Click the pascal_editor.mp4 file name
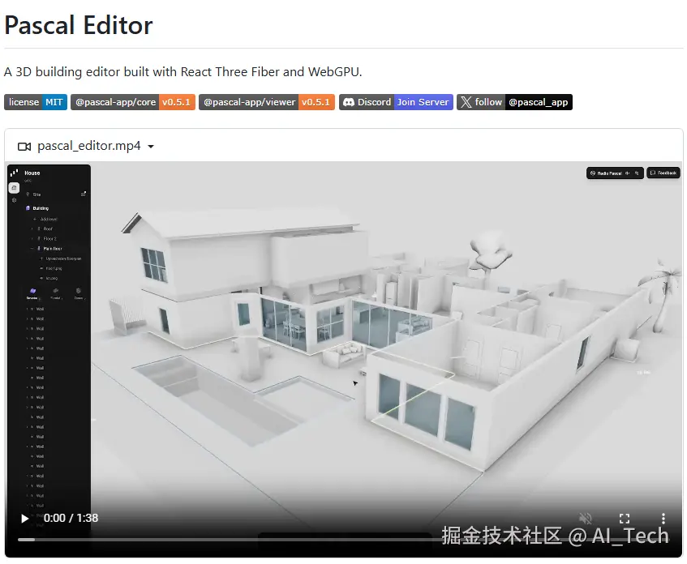Image resolution: width=687 pixels, height=564 pixels. (89, 146)
